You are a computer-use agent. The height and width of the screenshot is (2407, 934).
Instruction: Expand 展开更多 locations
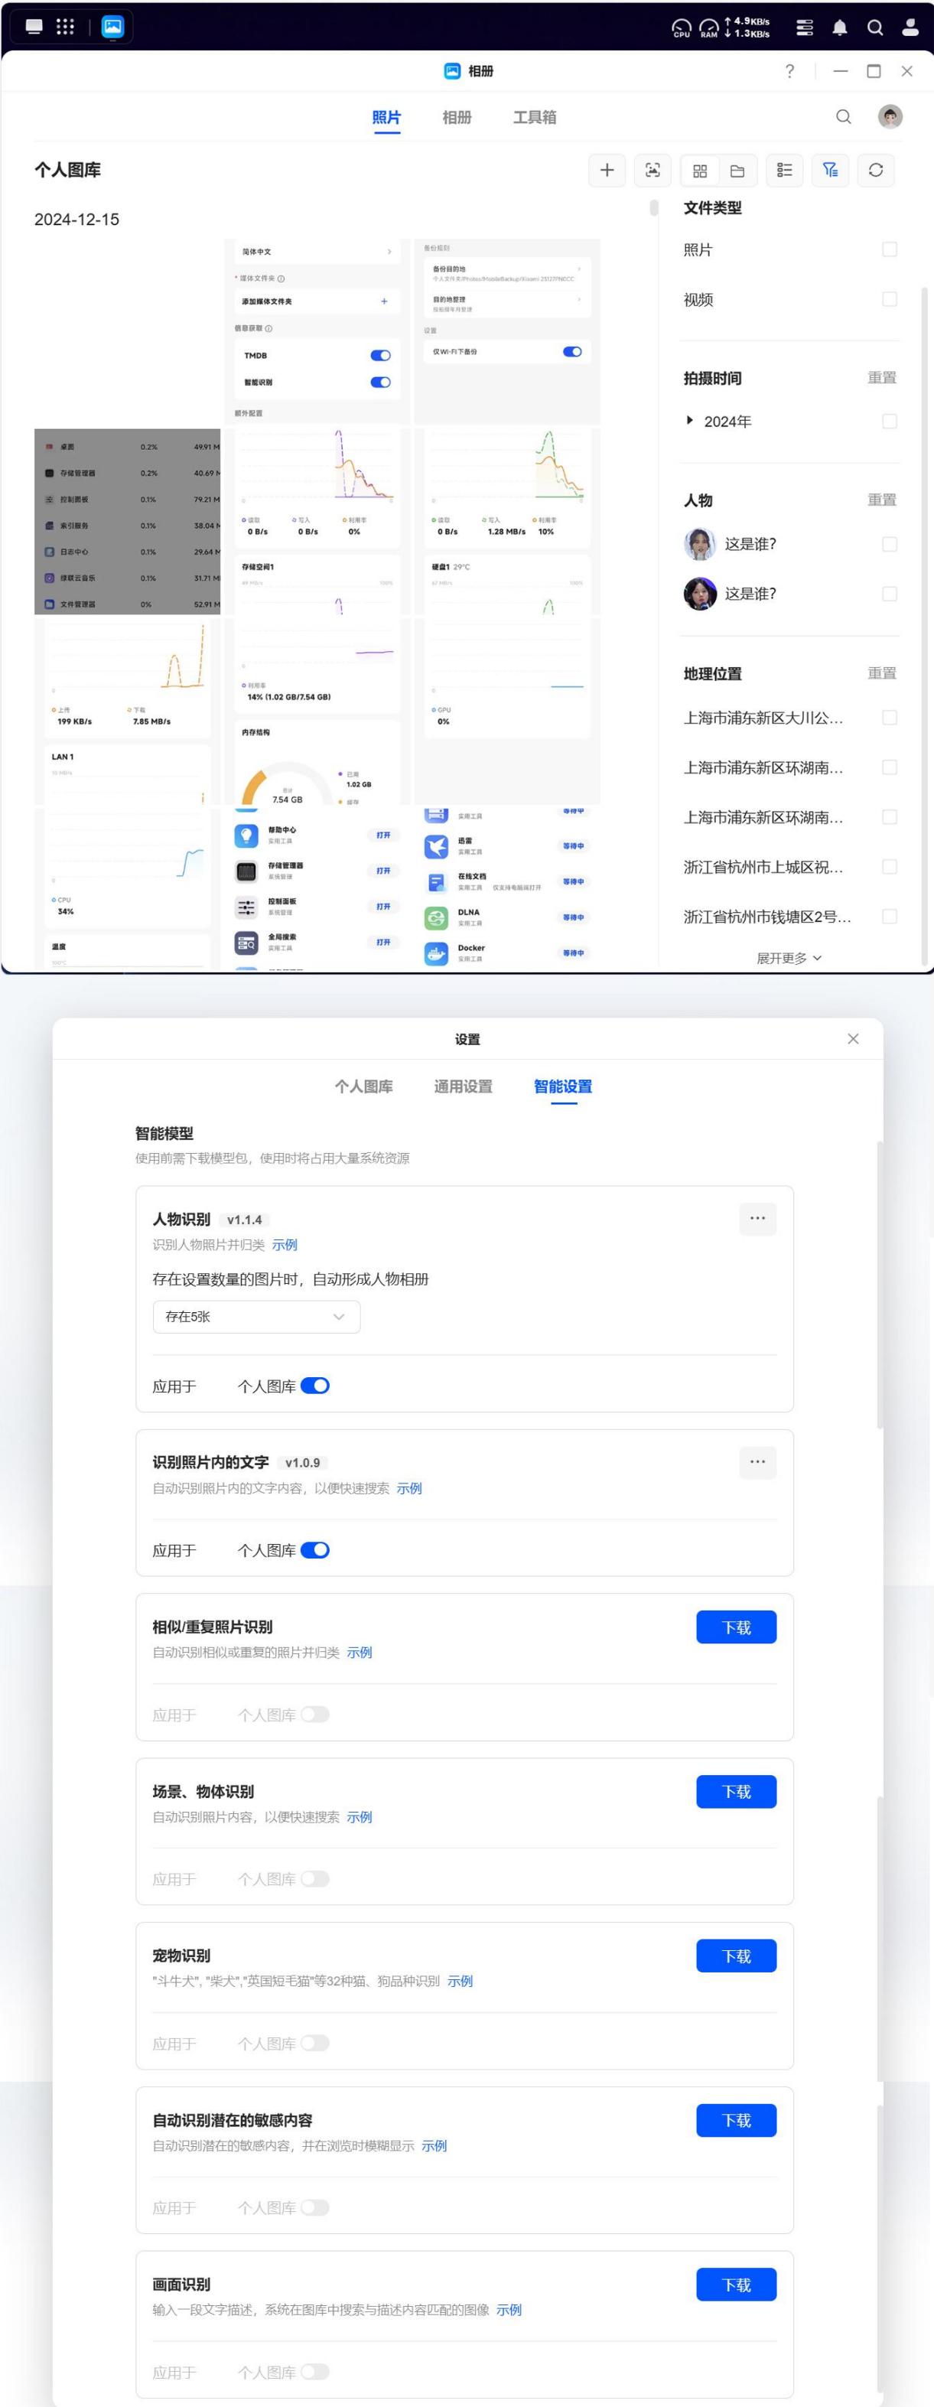[x=789, y=958]
